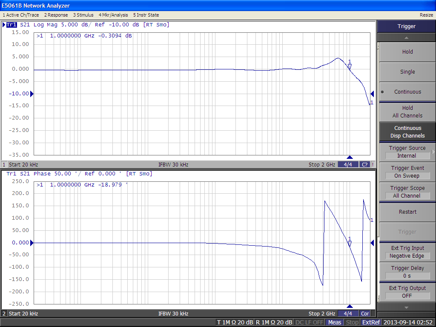Select marker 1 on phase trace
Screen dimensions: 436x327
point(350,242)
